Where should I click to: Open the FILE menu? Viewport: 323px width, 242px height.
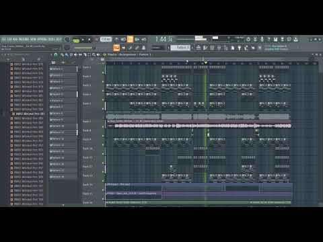coord(3,40)
